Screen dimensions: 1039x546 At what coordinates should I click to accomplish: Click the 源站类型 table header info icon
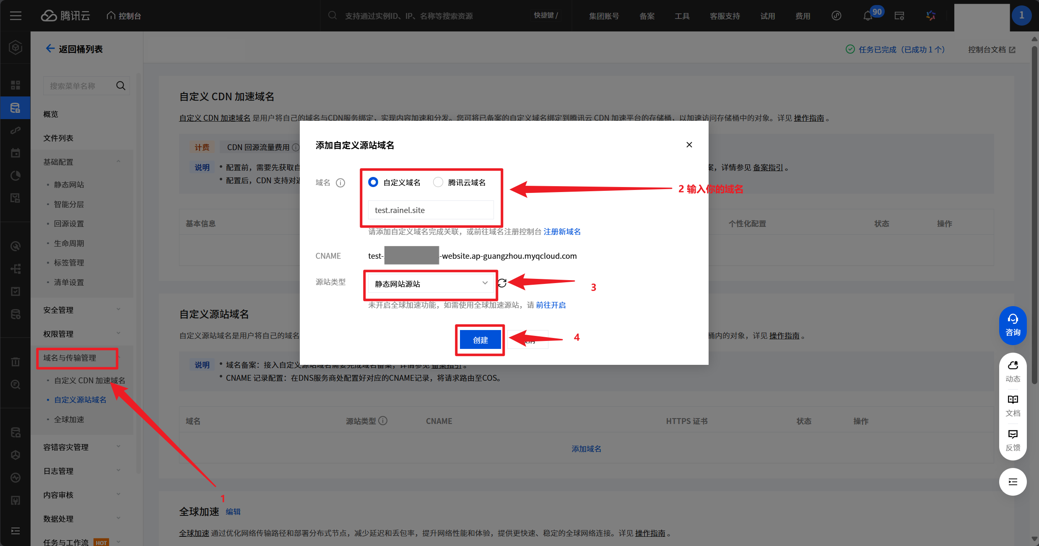(x=383, y=421)
